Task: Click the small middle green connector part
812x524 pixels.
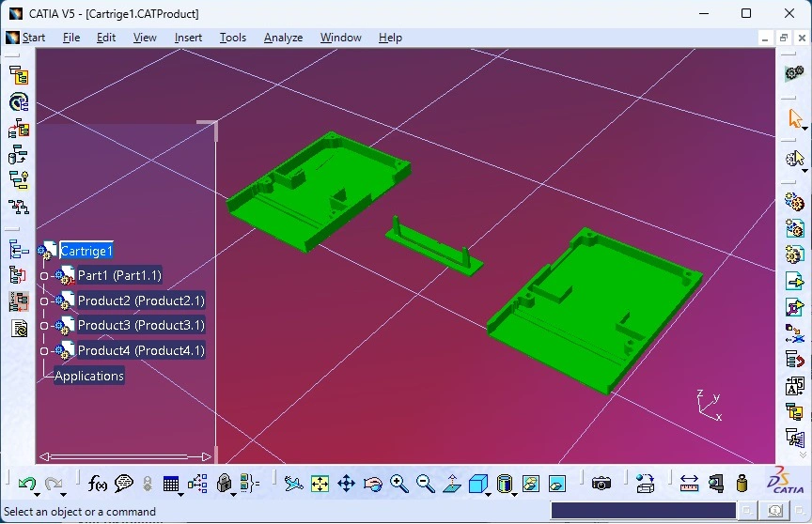Action: [434, 248]
